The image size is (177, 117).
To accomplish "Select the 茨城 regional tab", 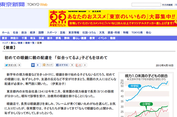I will point(41,38).
